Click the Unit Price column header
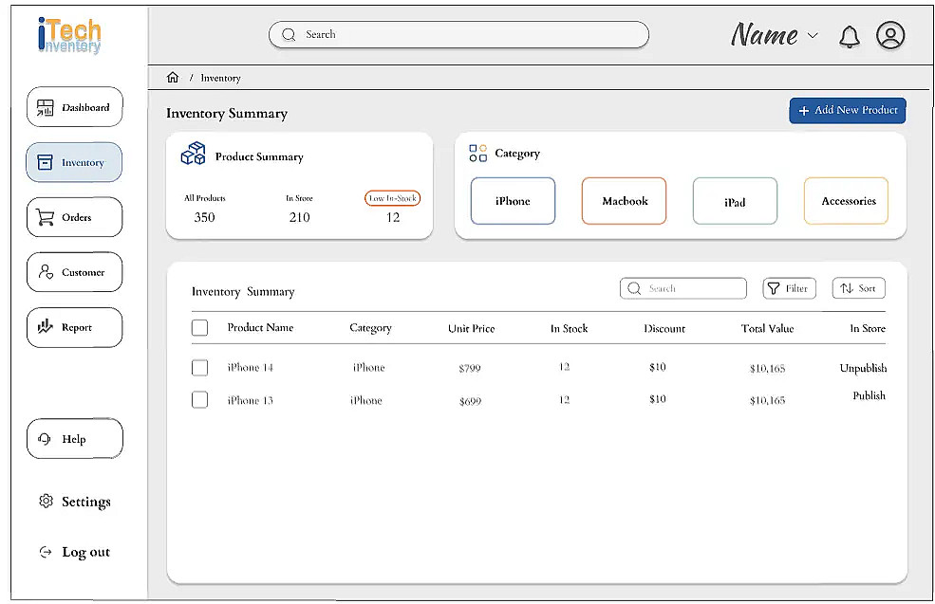This screenshot has height=604, width=935. pyautogui.click(x=471, y=328)
